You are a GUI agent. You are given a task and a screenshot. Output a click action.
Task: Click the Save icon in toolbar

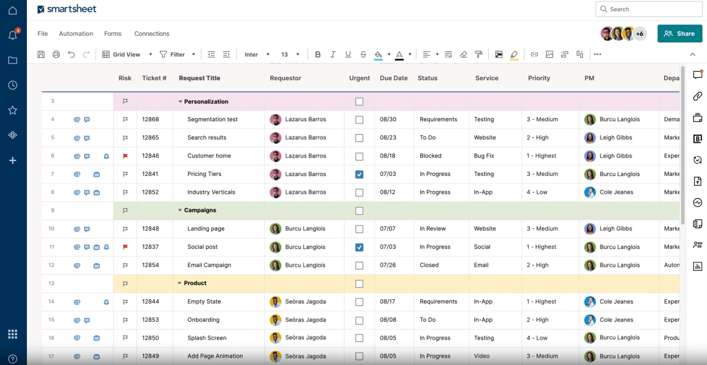(41, 54)
